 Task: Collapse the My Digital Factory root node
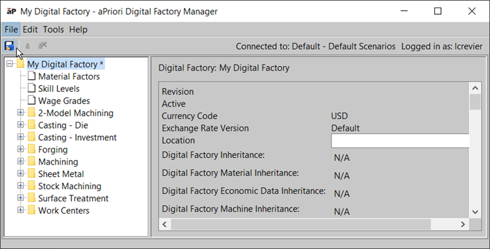click(x=10, y=64)
